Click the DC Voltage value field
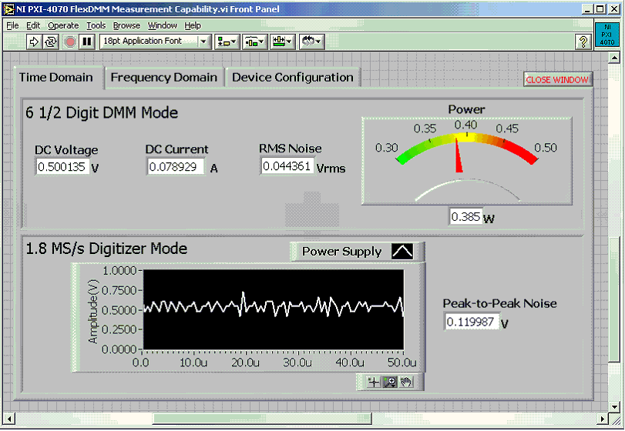625x431 pixels. pyautogui.click(x=62, y=166)
